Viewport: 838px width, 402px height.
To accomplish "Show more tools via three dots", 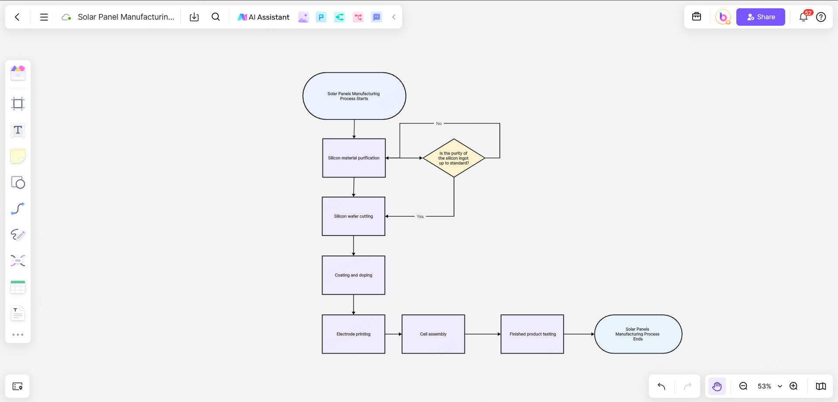I will (x=18, y=335).
